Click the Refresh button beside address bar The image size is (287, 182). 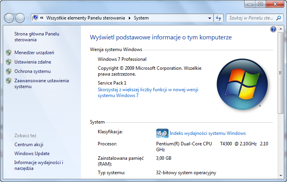tap(218, 18)
